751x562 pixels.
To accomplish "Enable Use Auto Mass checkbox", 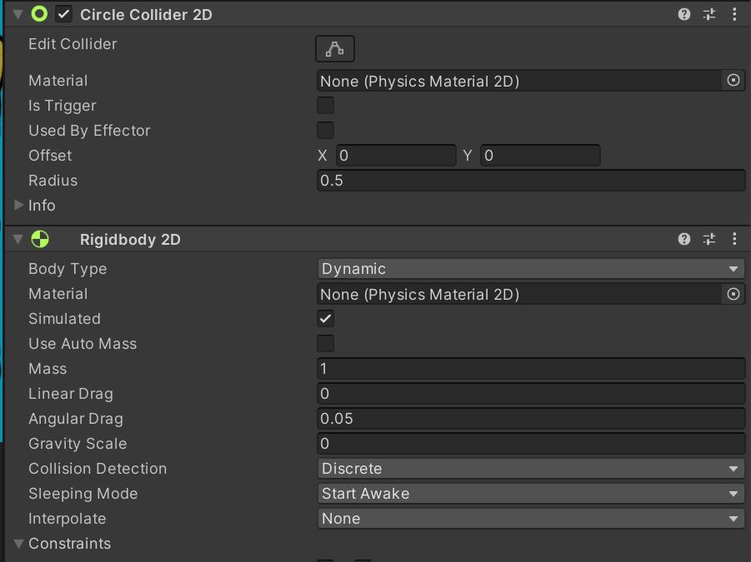I will (326, 344).
